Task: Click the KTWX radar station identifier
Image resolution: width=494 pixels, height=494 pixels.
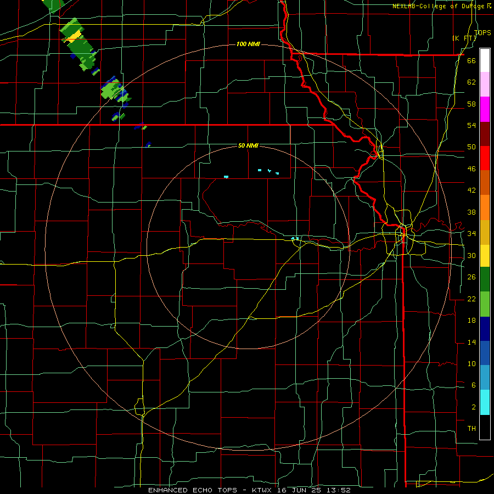Action: point(263,490)
